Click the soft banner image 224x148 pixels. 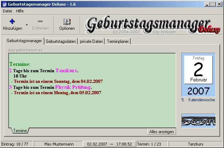click(x=198, y=121)
